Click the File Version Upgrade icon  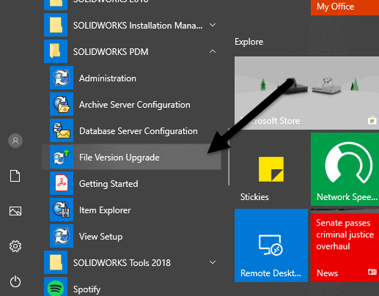pyautogui.click(x=62, y=157)
